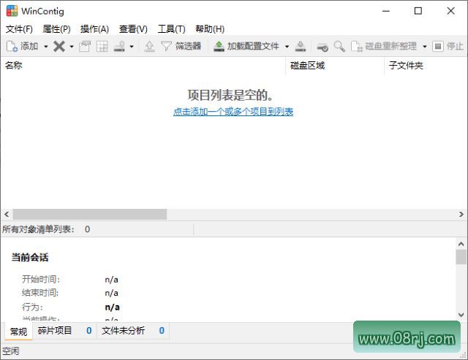
Task: Click the 筛选器 filter label
Action: pyautogui.click(x=189, y=46)
